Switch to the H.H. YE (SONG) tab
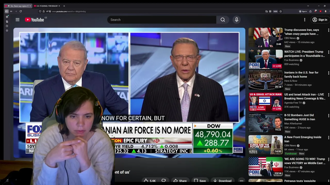Screen dimensions: 330x185 pyautogui.click(x=46, y=6)
